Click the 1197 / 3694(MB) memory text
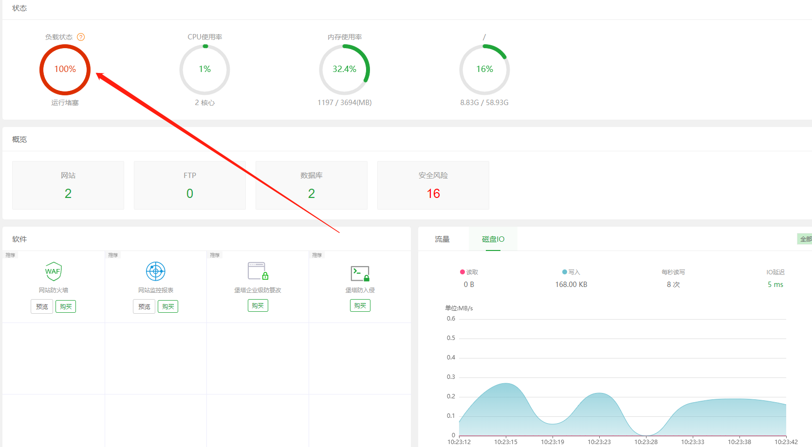This screenshot has height=447, width=812. coord(345,103)
